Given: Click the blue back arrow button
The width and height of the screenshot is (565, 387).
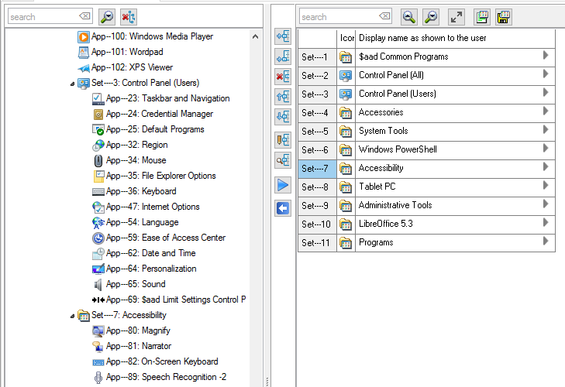Looking at the screenshot, I should click(283, 207).
